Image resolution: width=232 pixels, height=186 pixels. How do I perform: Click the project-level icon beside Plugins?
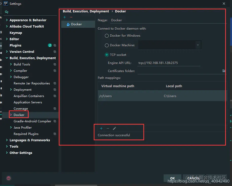pyautogui.click(x=55, y=45)
